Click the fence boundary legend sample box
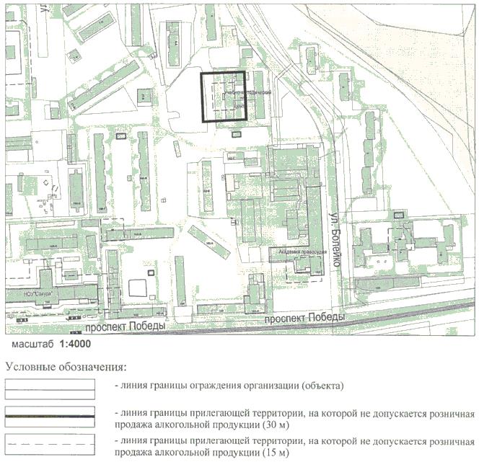 click(52, 389)
